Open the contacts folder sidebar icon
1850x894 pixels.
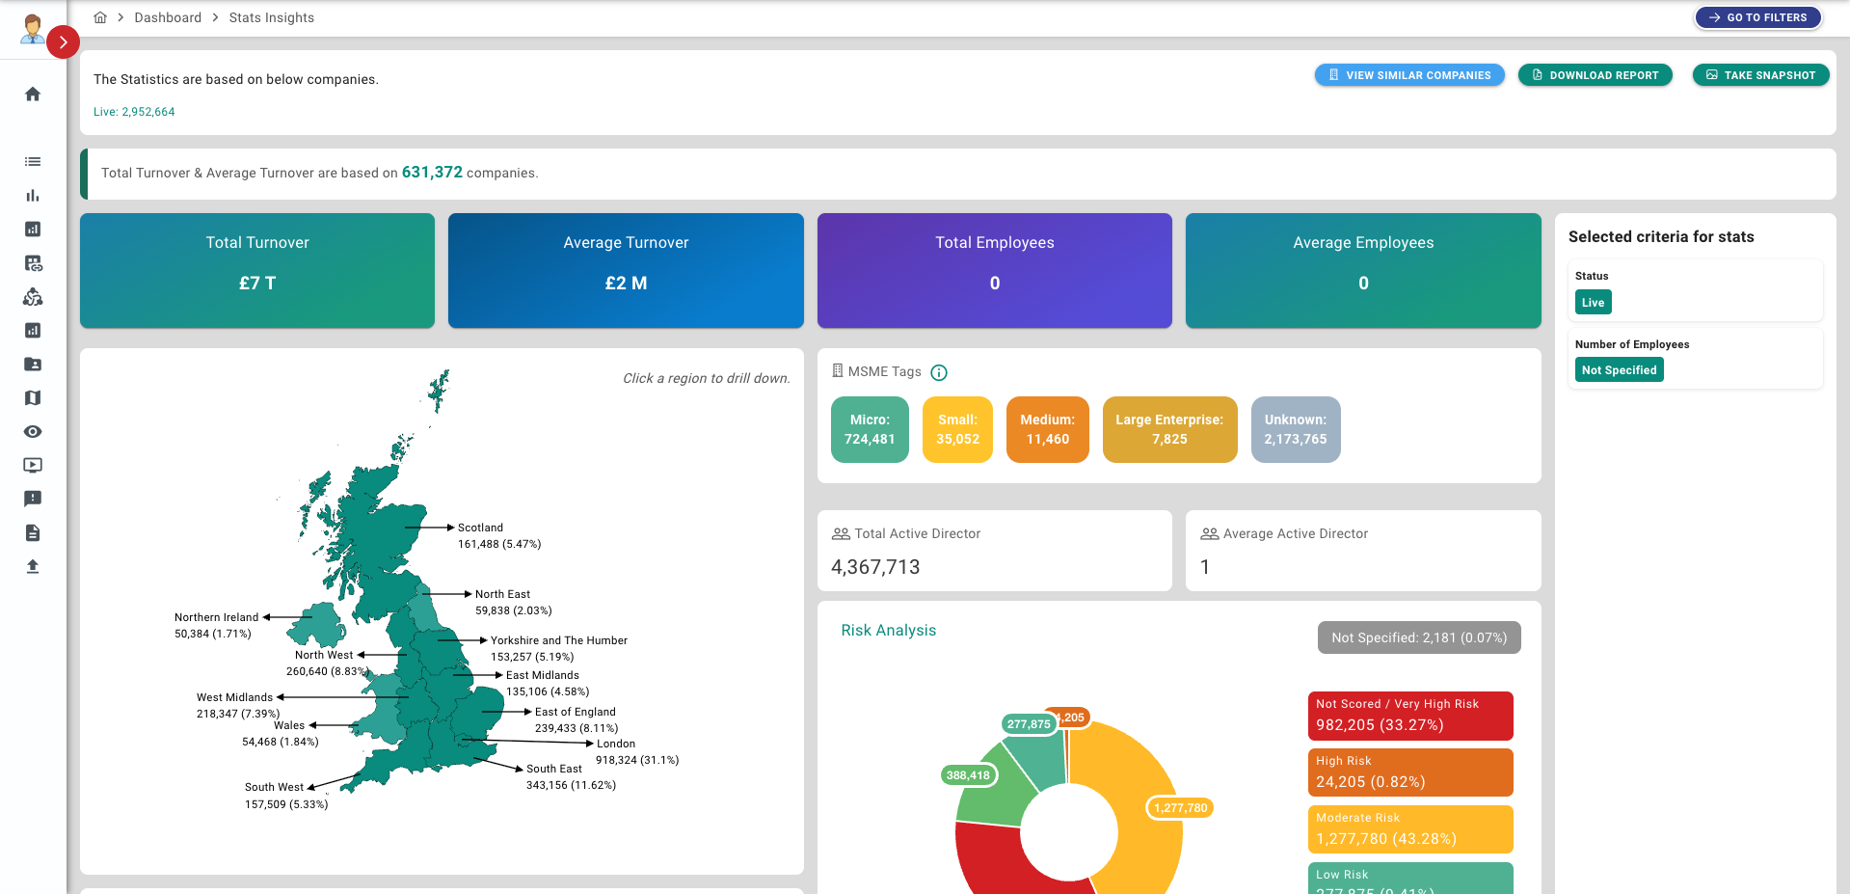tap(33, 365)
